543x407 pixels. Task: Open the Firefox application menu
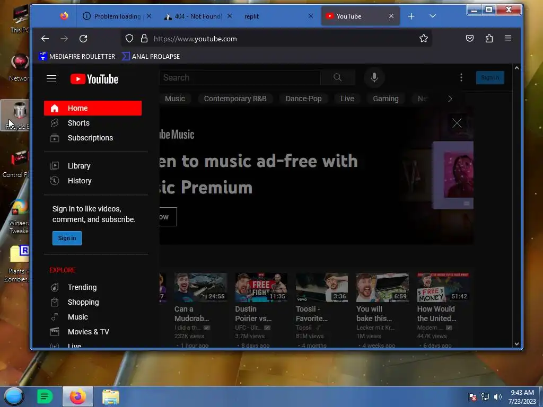click(508, 38)
